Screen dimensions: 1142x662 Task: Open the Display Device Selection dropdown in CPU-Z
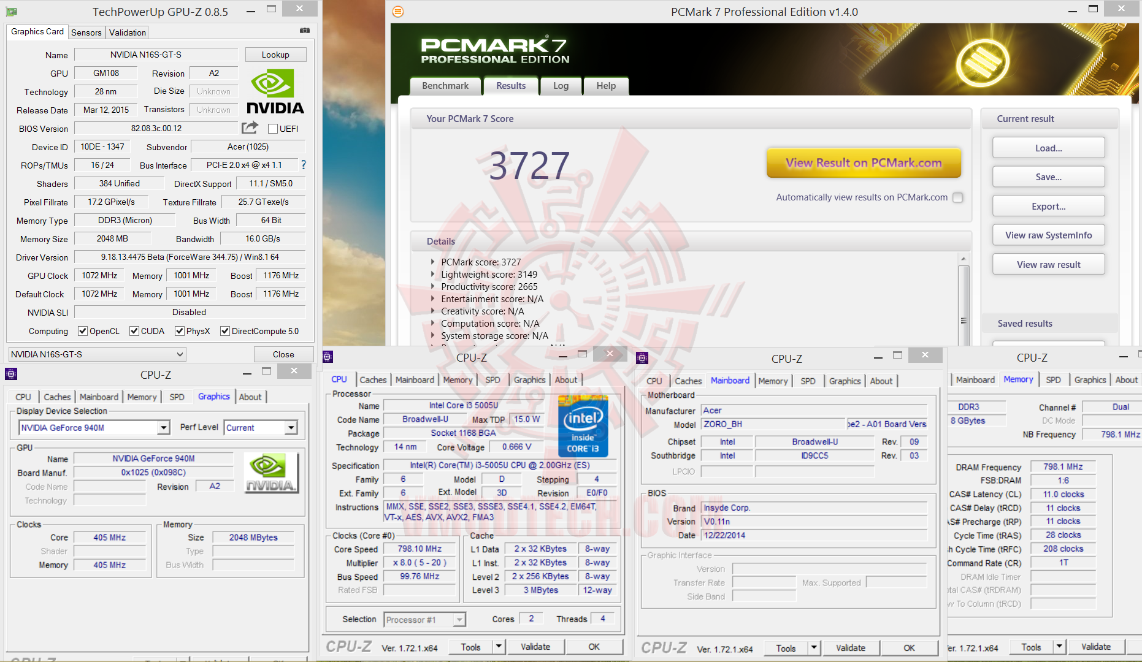coord(94,428)
